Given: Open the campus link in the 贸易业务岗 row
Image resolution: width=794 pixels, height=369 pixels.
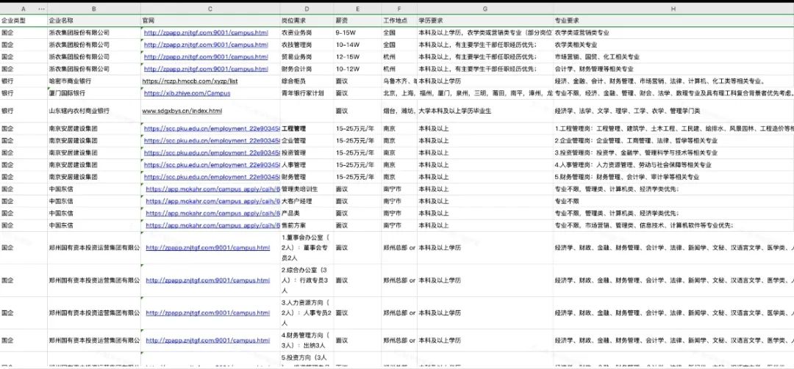Looking at the screenshot, I should point(206,56).
